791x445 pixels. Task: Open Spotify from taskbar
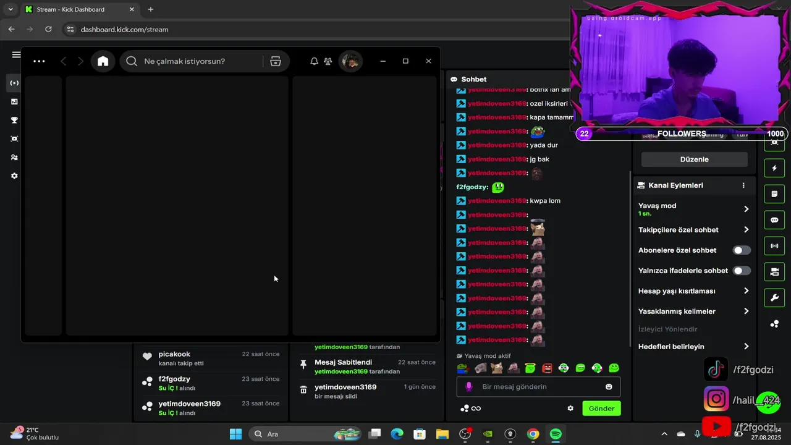(556, 434)
